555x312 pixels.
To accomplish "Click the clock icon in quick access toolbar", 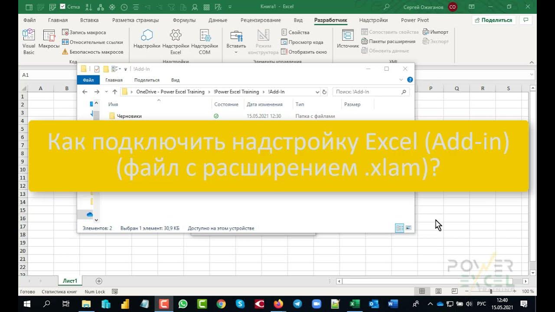I will pos(124,7).
